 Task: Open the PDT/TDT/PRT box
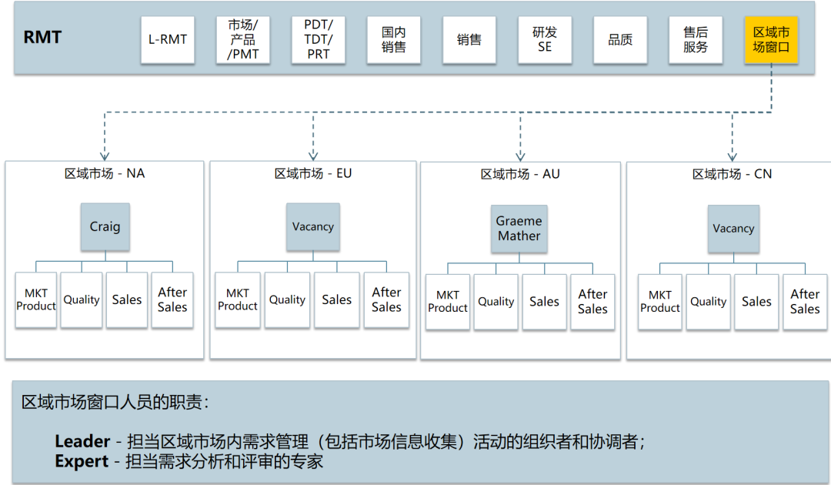click(x=319, y=39)
